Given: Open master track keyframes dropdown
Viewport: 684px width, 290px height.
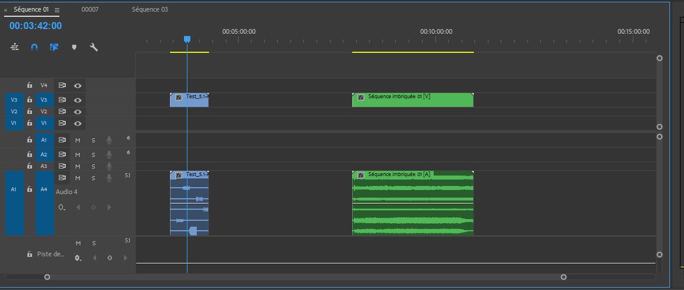Looking at the screenshot, I should click(77, 258).
